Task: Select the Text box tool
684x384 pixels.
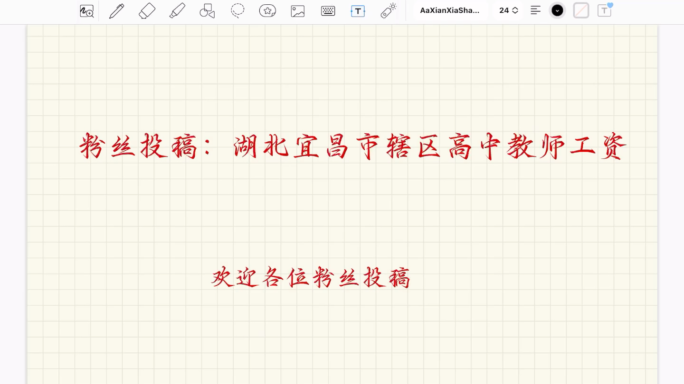Action: pos(358,11)
